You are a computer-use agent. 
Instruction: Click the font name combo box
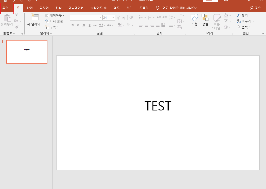[86, 17]
